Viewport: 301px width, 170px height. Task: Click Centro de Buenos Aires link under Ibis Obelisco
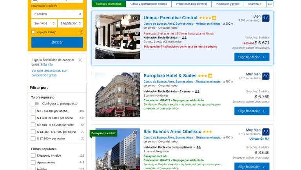coord(168,137)
